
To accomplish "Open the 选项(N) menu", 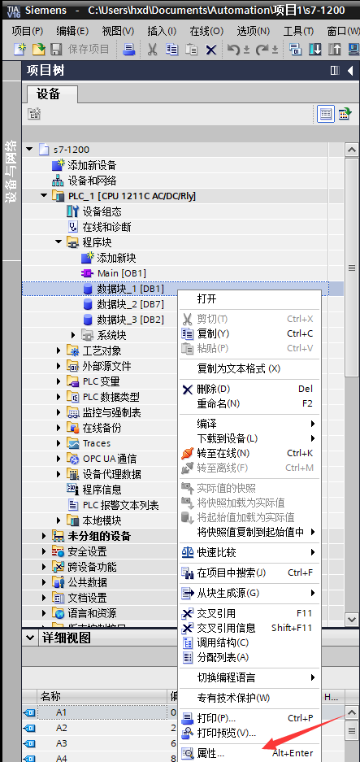I will pyautogui.click(x=253, y=31).
